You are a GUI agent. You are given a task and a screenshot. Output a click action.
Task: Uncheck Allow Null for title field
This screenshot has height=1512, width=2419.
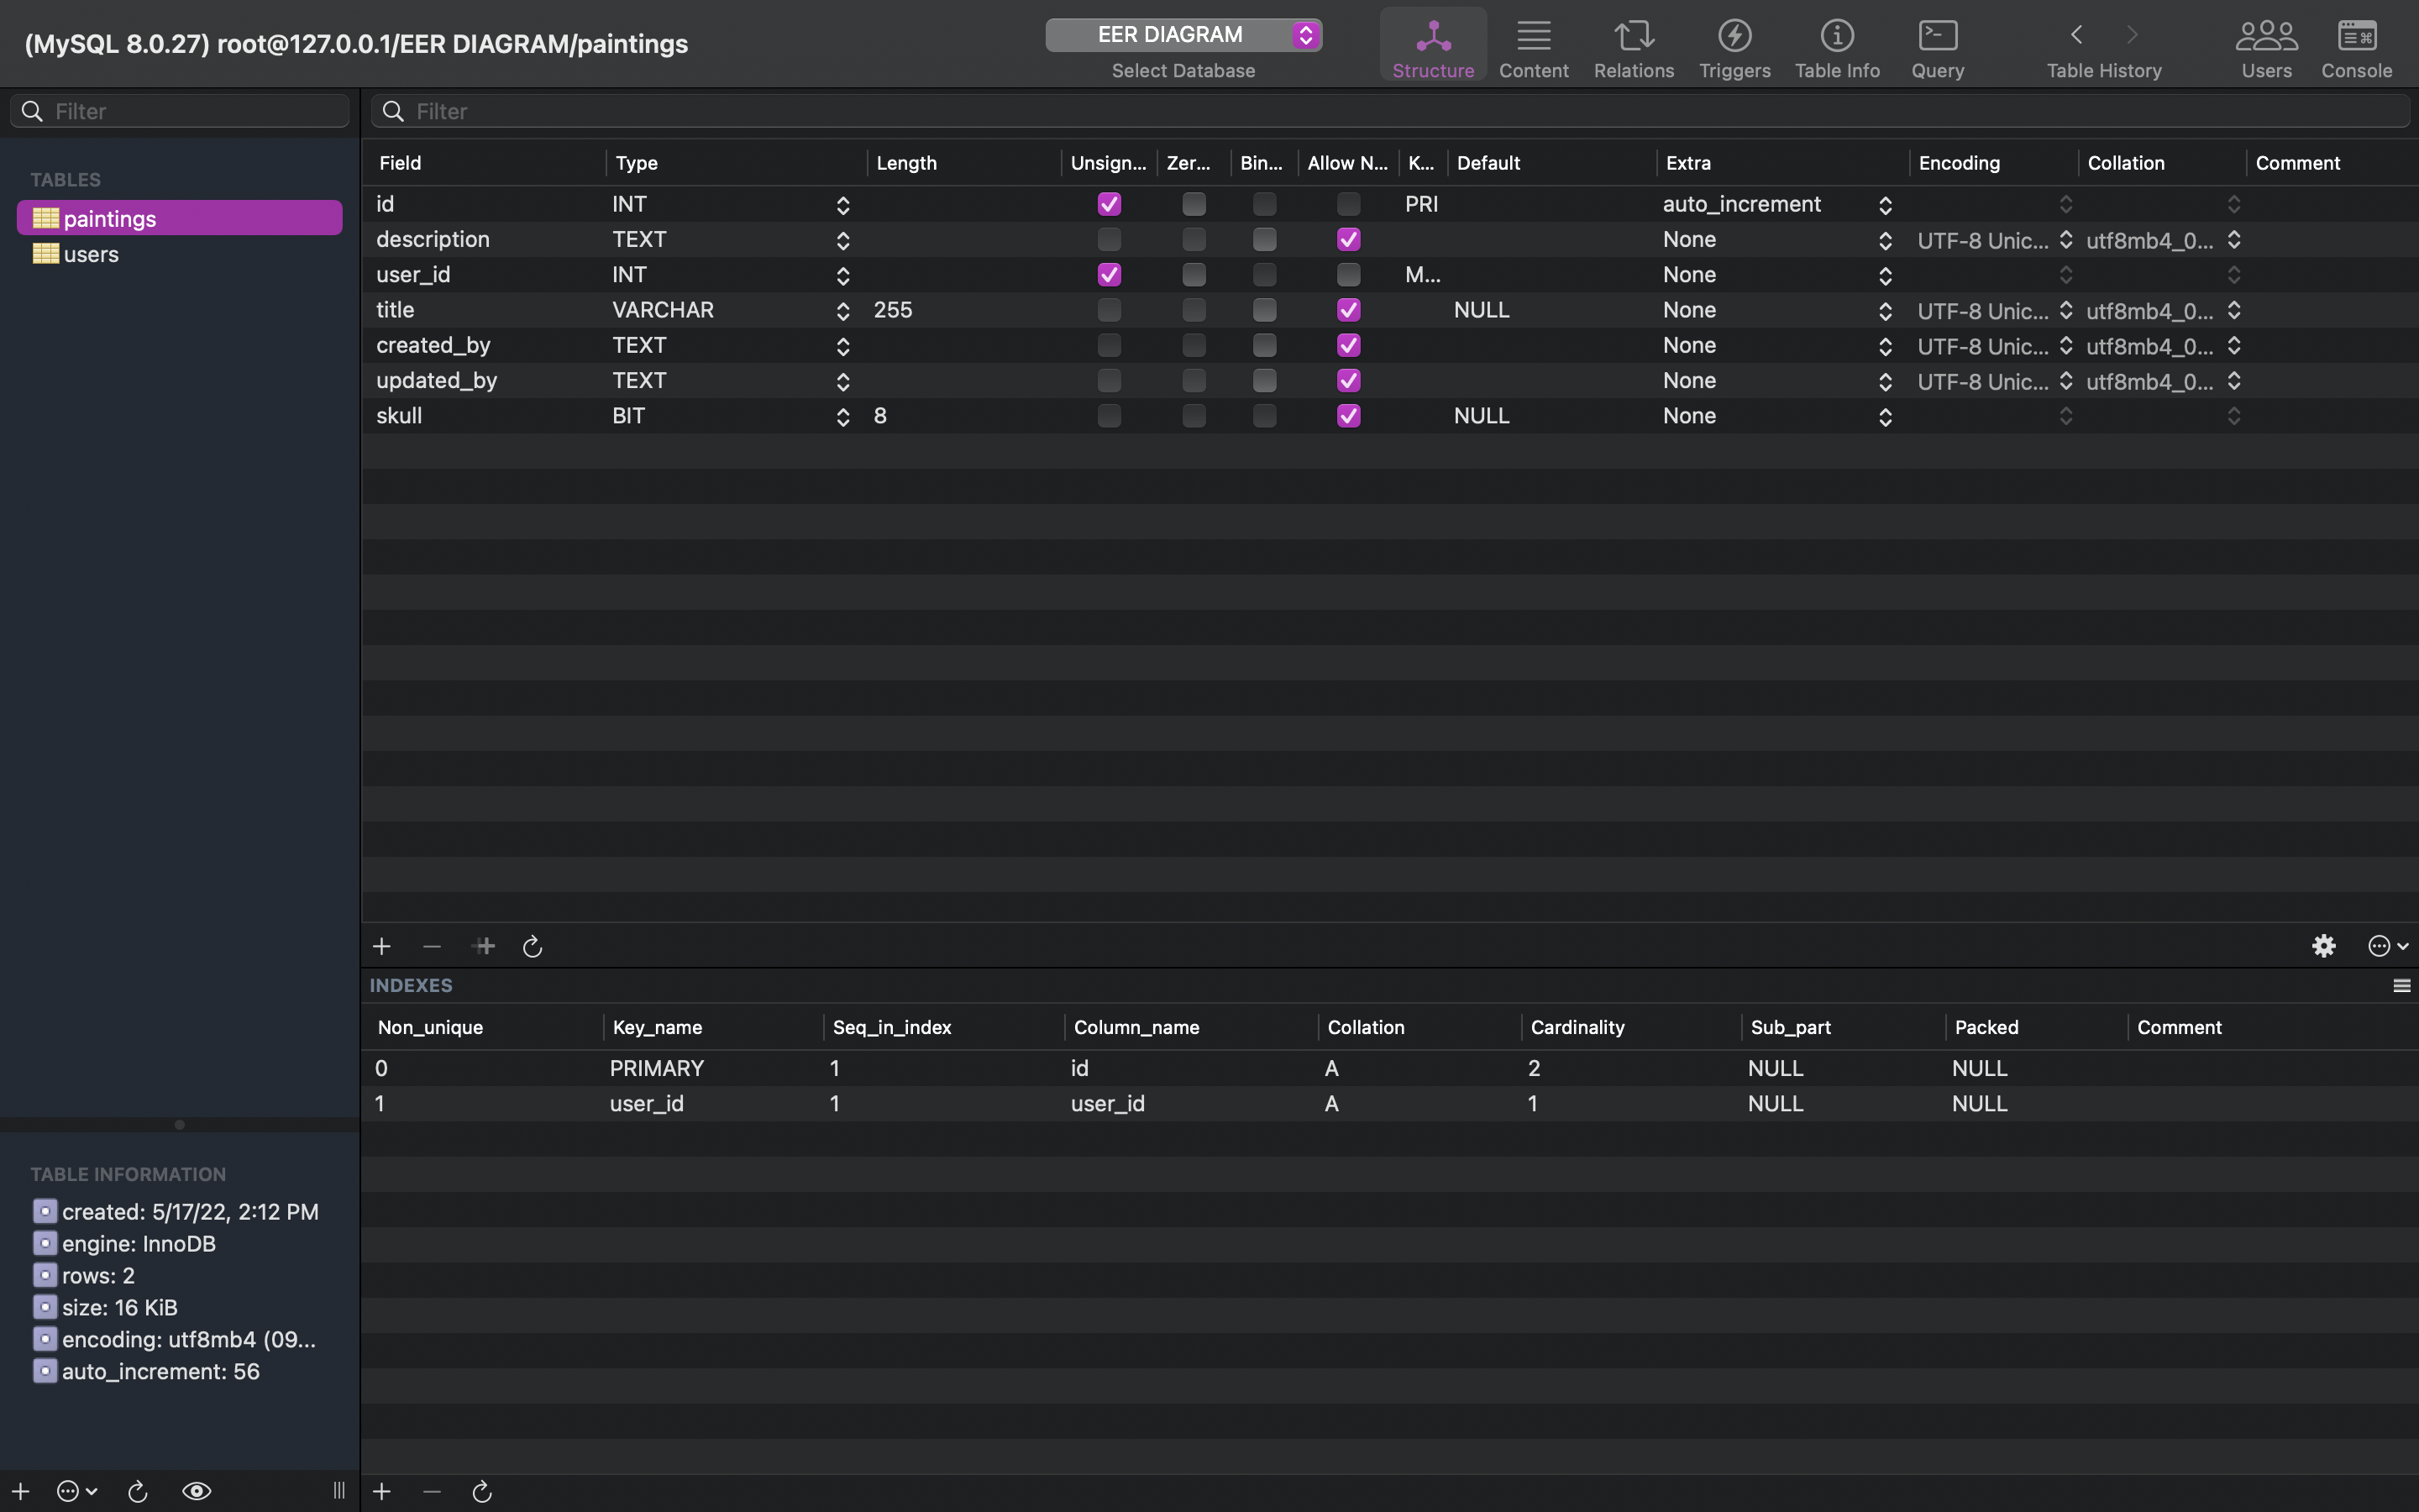click(x=1348, y=310)
